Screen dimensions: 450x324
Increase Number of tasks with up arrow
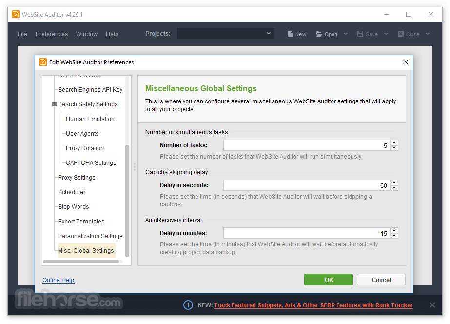click(394, 143)
